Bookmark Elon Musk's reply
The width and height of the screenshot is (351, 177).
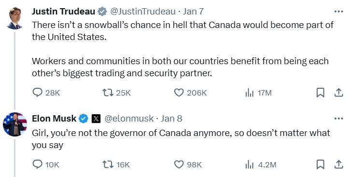[x=320, y=165]
